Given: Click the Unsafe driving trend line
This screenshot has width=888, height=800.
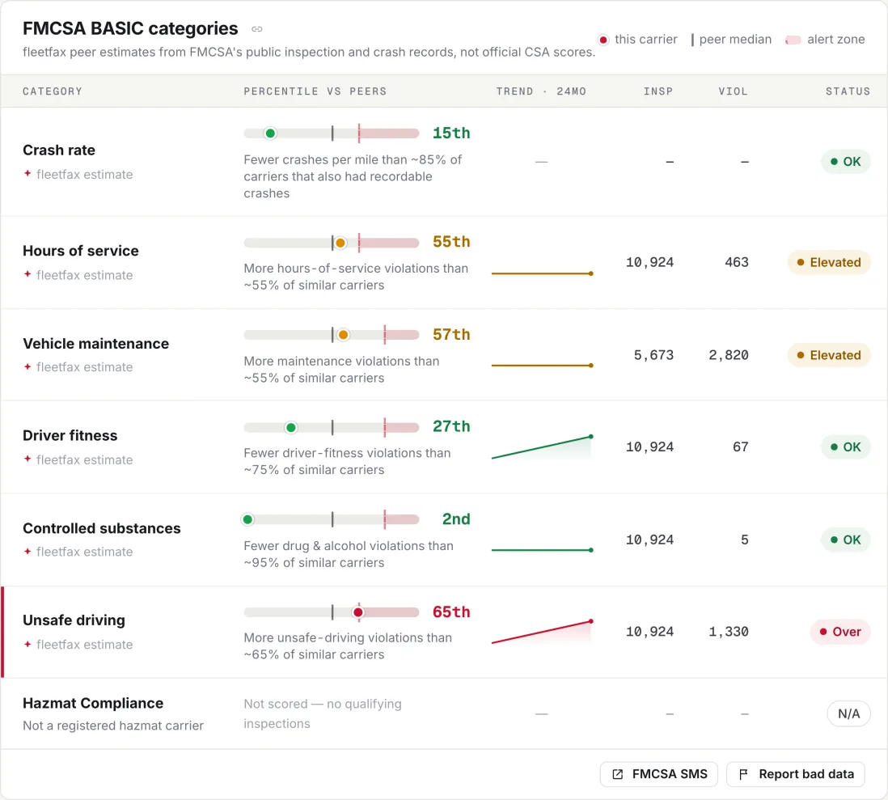Looking at the screenshot, I should pos(542,632).
